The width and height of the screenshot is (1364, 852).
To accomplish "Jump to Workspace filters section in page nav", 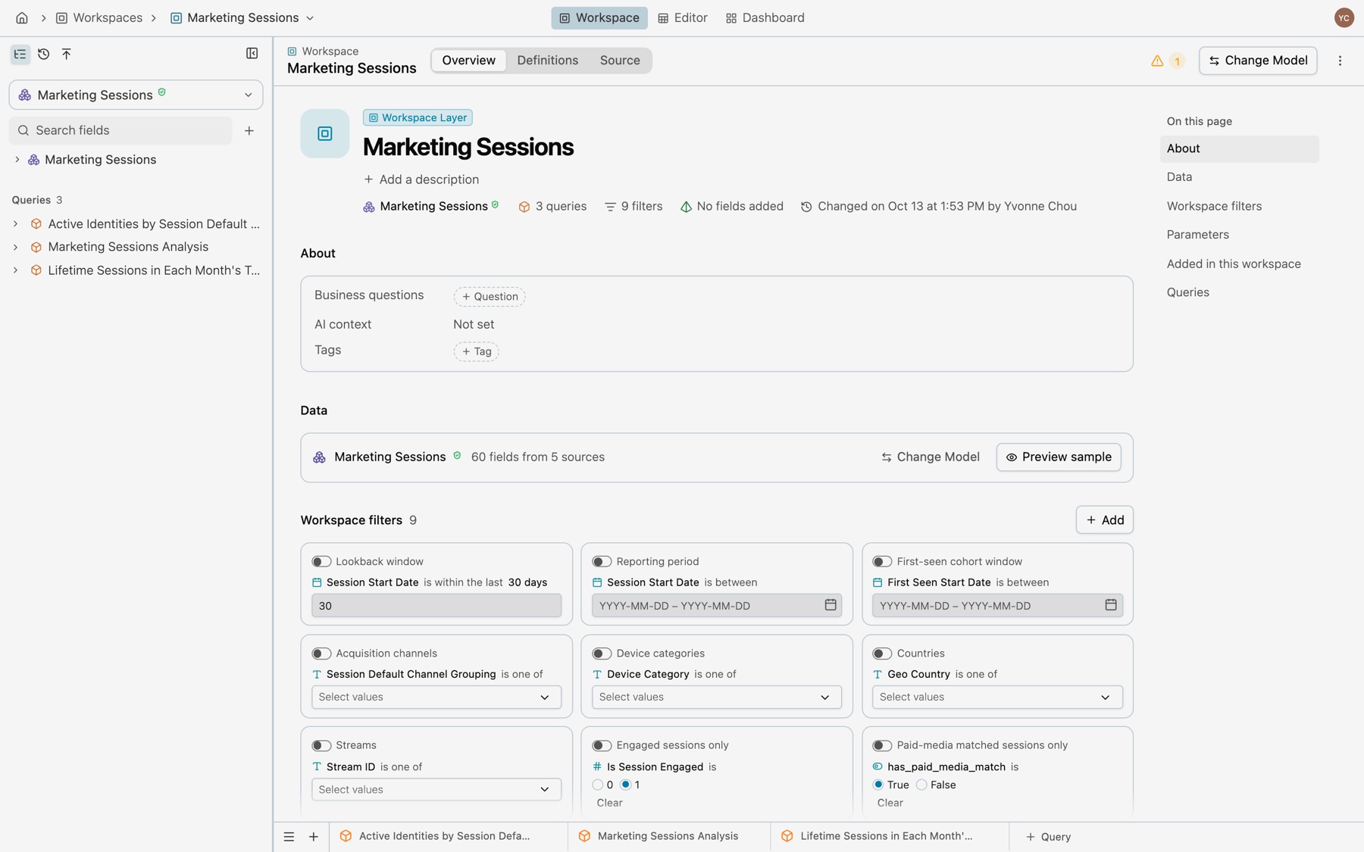I will point(1214,206).
